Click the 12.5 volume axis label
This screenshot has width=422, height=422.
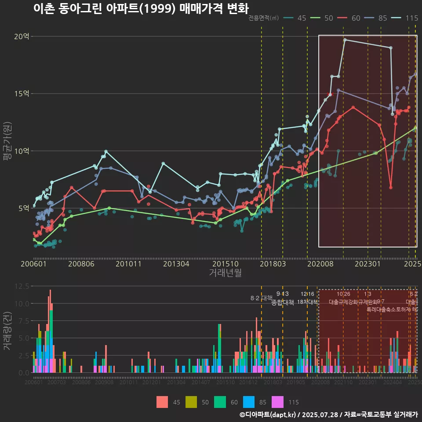point(22,286)
